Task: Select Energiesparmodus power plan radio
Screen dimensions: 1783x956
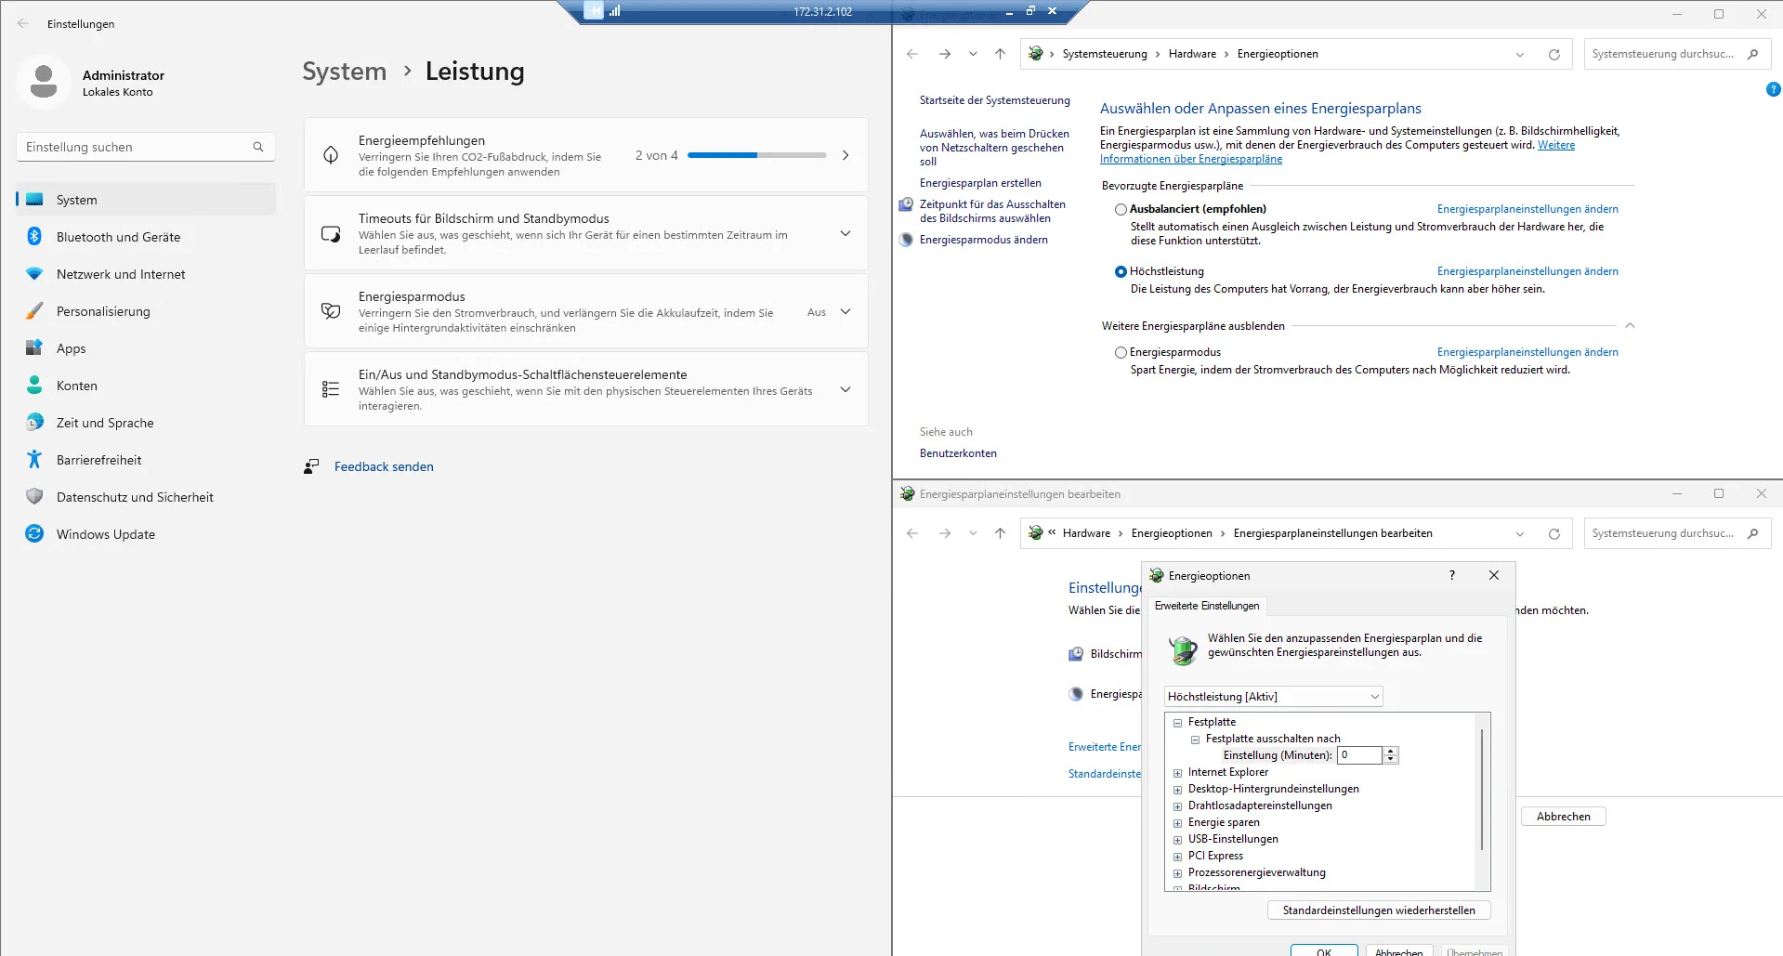Action: 1121,352
